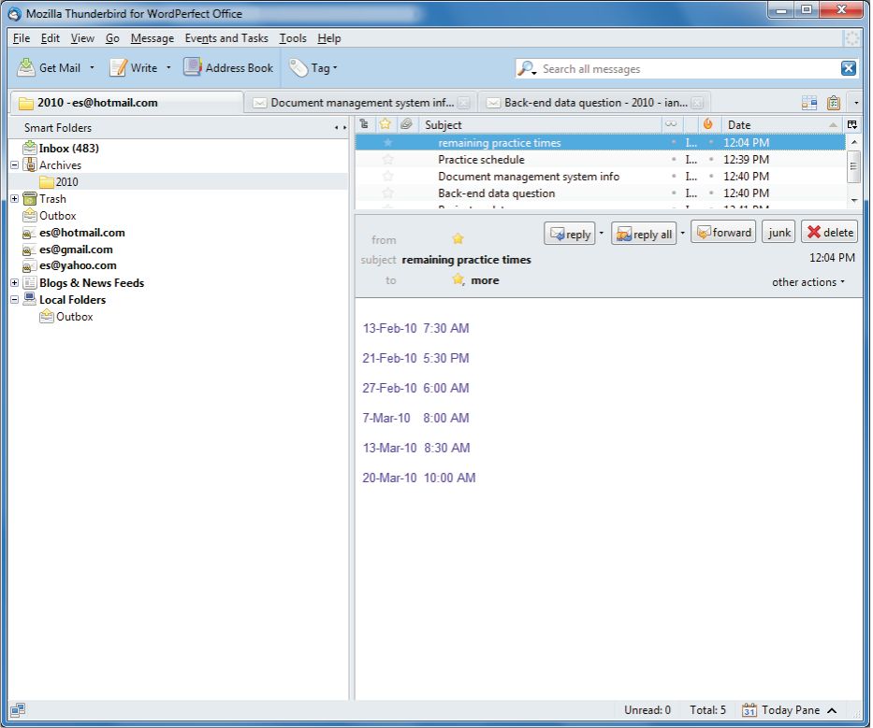Open the reply all dropdown arrow

[683, 233]
